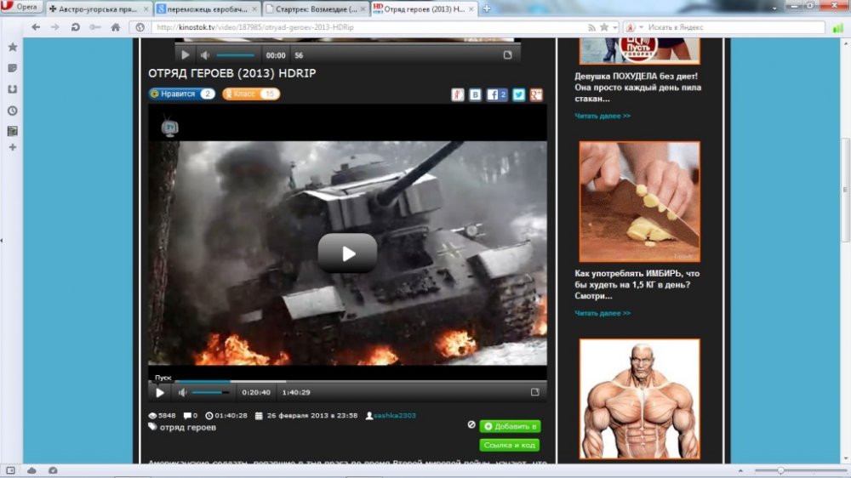Go to the browser home page
The width and height of the screenshot is (851, 478).
tap(116, 27)
